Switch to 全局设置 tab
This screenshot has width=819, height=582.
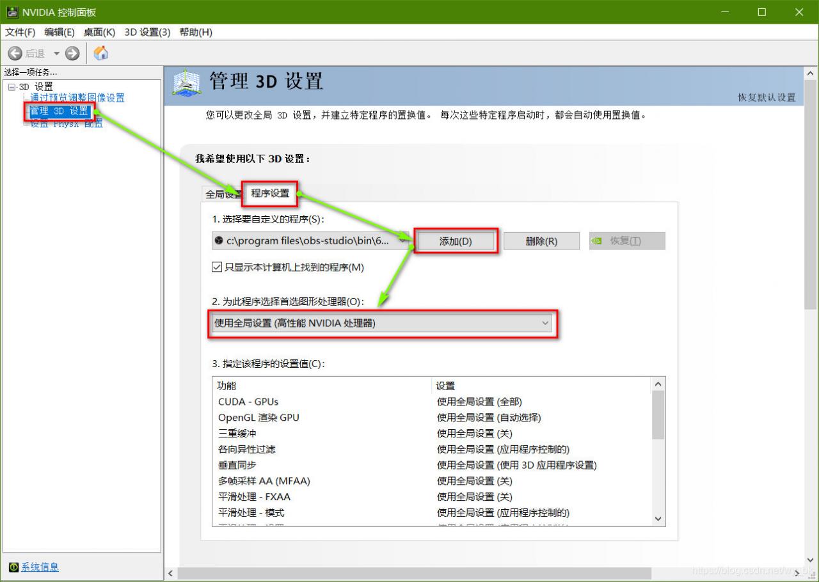point(223,194)
